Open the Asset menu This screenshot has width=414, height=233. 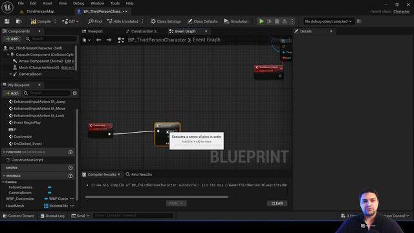(47, 3)
